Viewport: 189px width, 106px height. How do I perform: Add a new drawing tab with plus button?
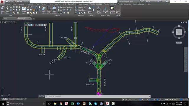point(34,19)
